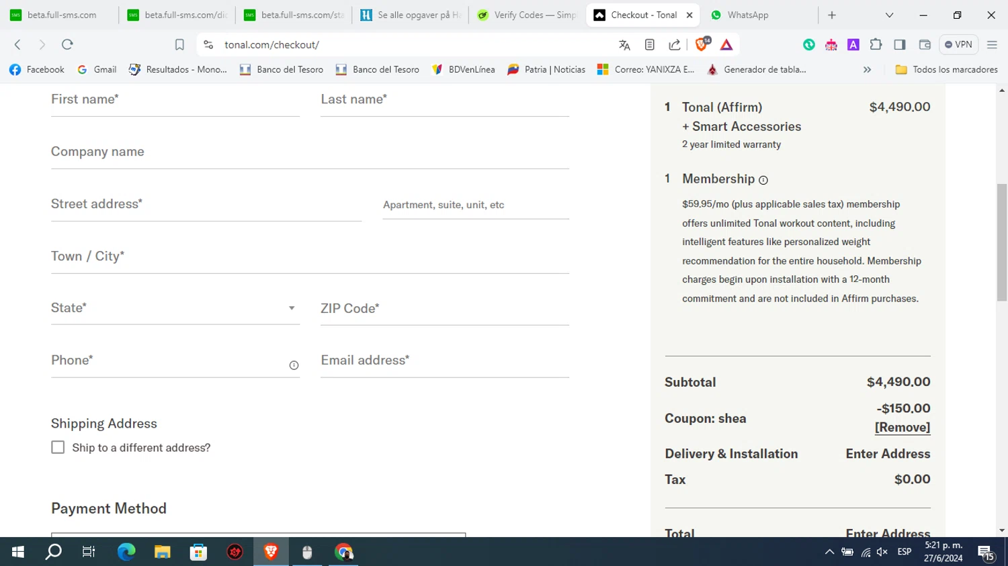The width and height of the screenshot is (1008, 566).
Task: Click the page vertical scrollbar thumb
Action: coord(1002,242)
